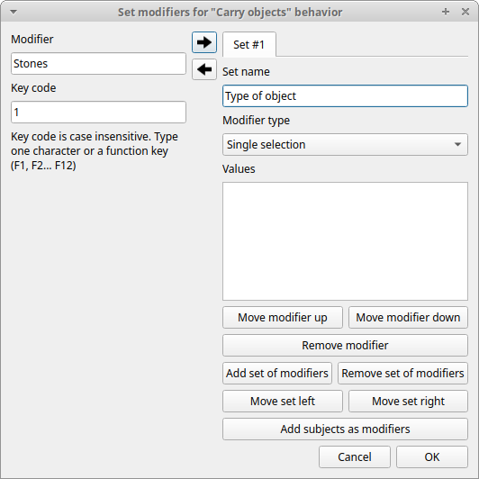Screen dimensions: 479x479
Task: Click Move set left button
Action: pyautogui.click(x=283, y=401)
